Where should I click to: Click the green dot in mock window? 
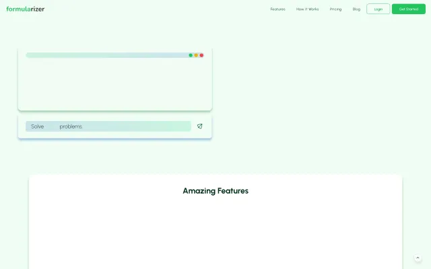191,55
